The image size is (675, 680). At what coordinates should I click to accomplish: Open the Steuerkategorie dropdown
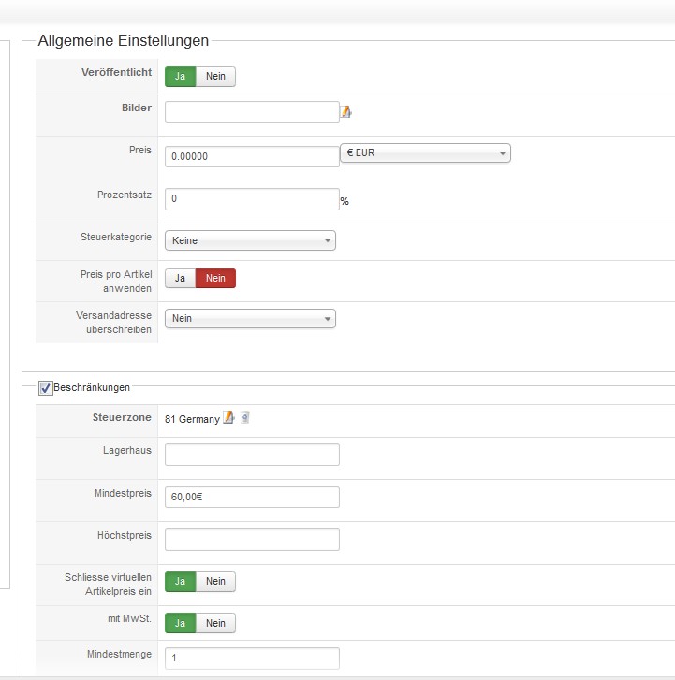tap(250, 240)
